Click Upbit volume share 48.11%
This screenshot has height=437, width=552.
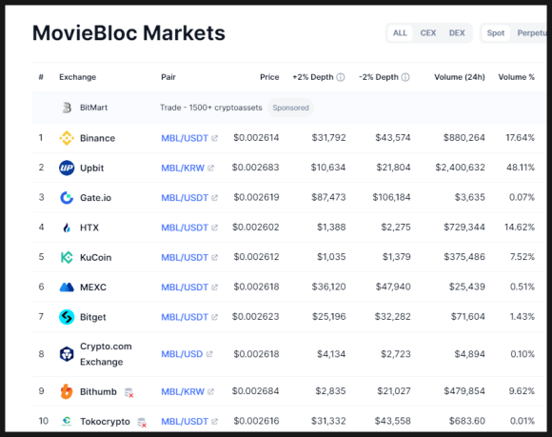coord(521,168)
